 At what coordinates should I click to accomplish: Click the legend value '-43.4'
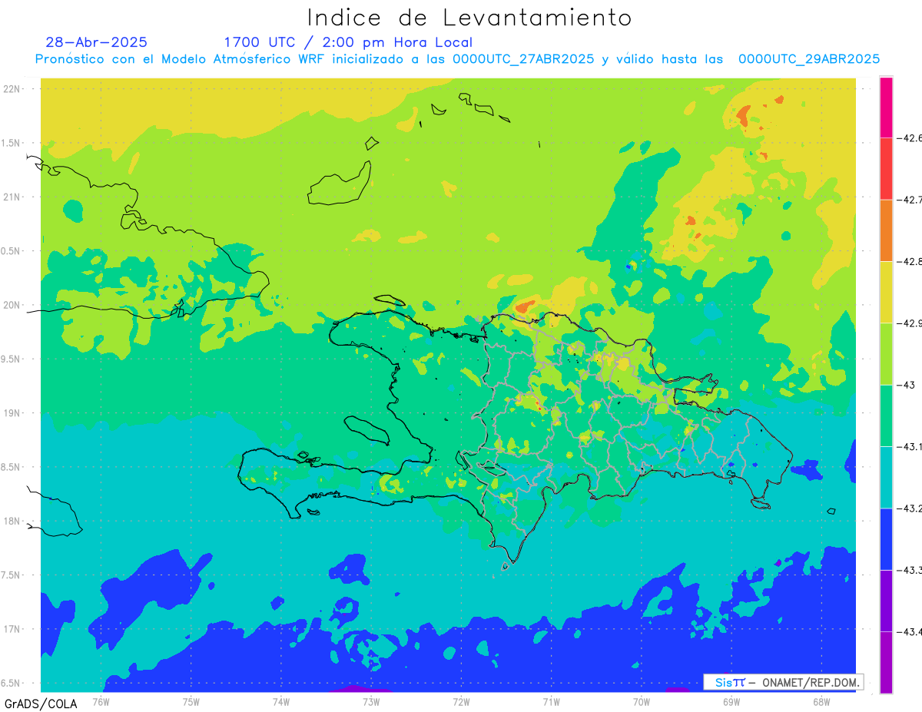click(910, 631)
